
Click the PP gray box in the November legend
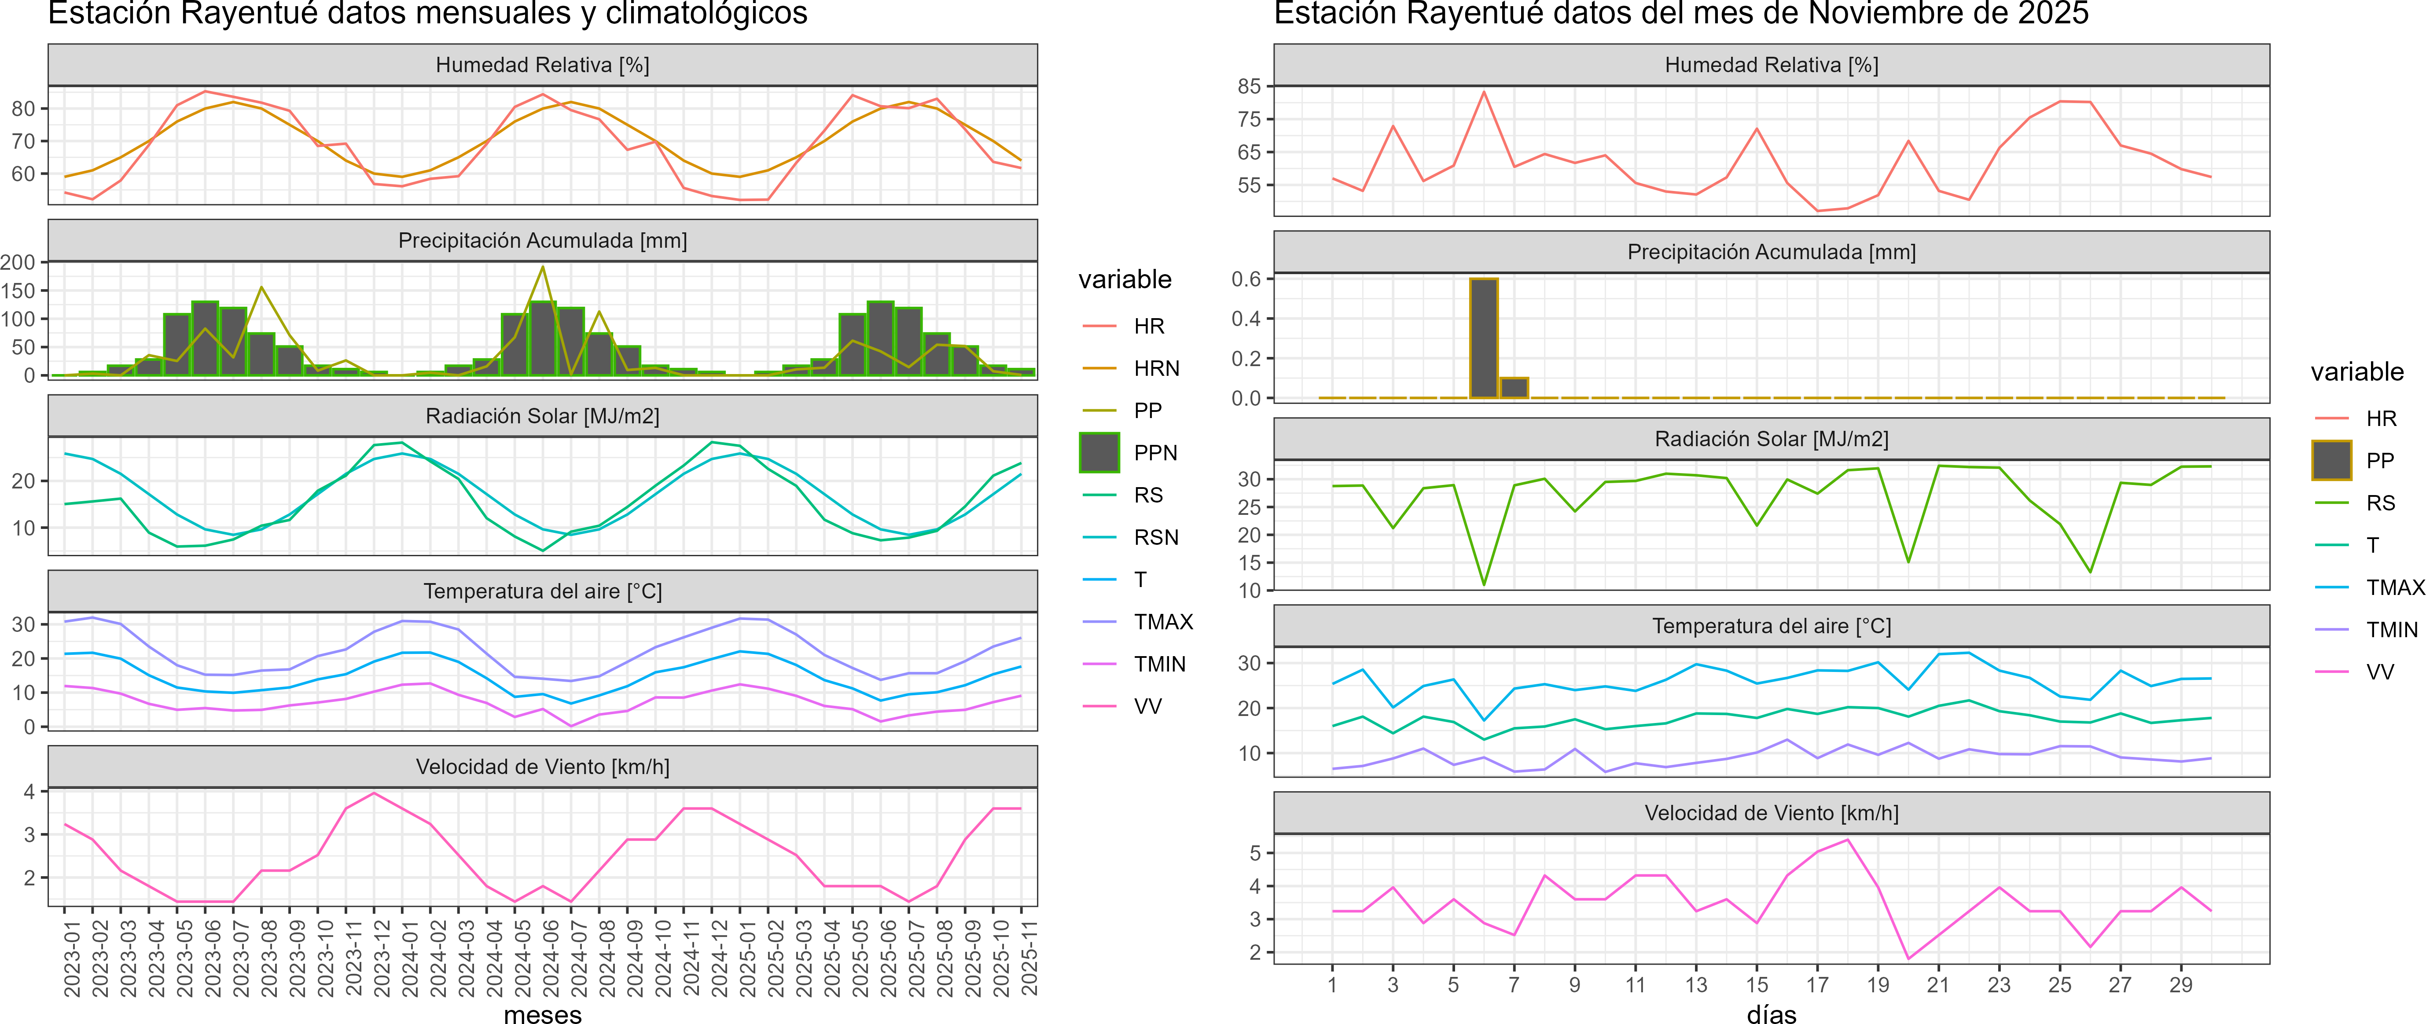pyautogui.click(x=2331, y=460)
